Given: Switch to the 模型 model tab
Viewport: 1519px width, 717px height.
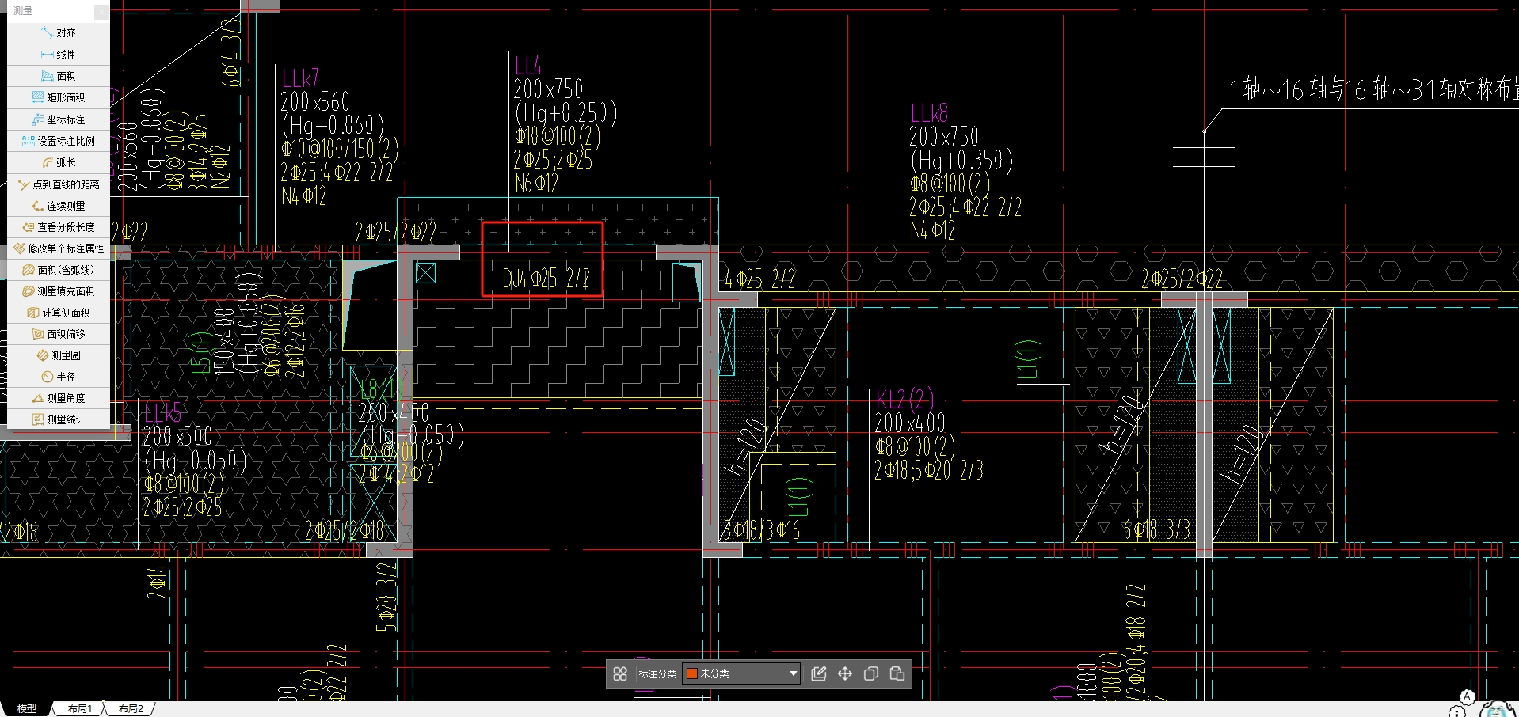Looking at the screenshot, I should pos(27,708).
